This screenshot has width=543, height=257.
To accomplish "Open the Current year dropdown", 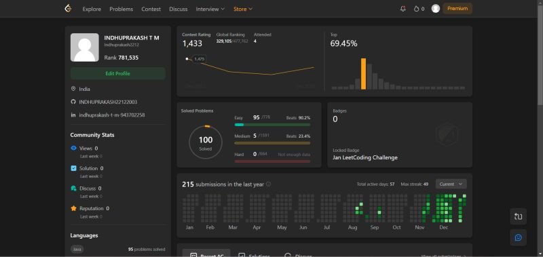I will click(451, 184).
